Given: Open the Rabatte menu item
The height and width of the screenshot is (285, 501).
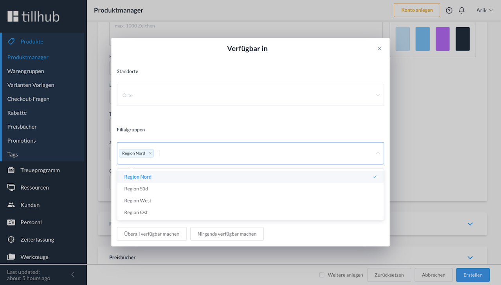Looking at the screenshot, I should pos(17,113).
